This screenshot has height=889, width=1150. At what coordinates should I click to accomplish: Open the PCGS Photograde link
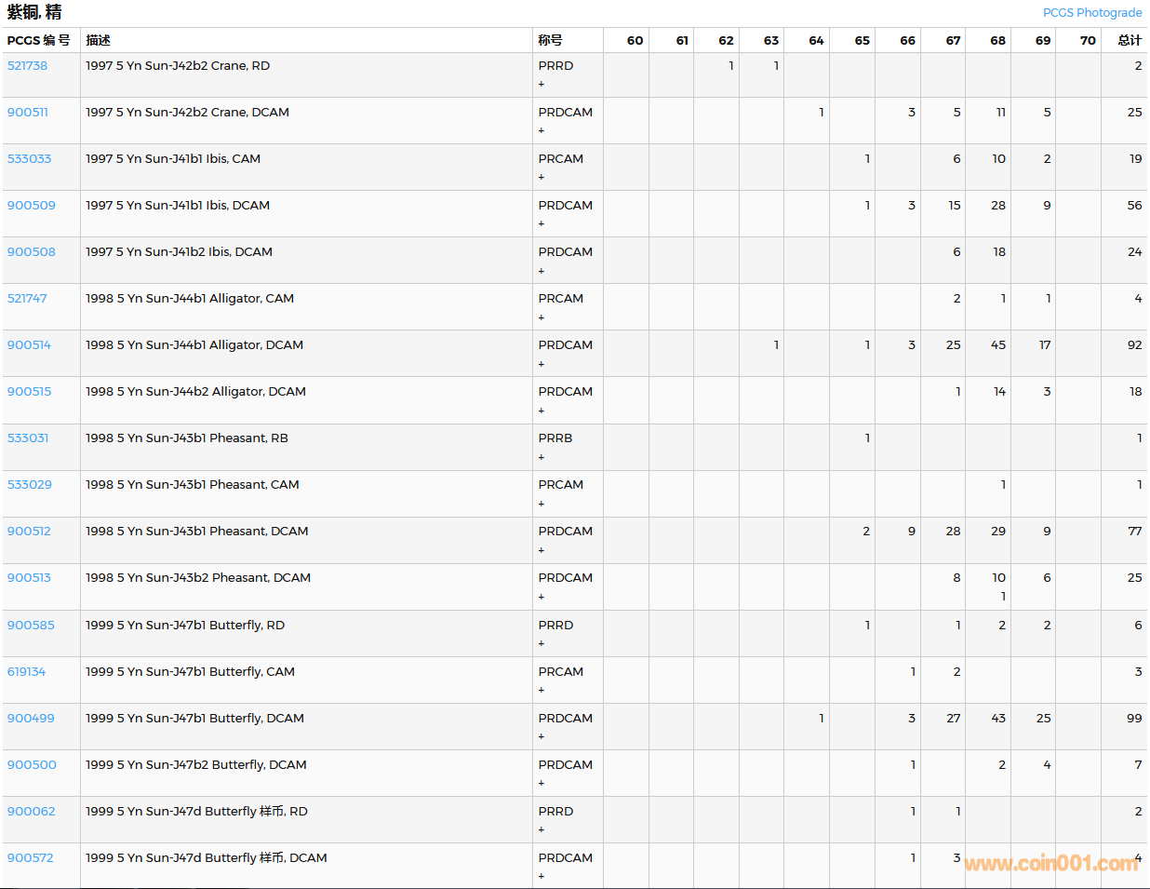pos(1091,13)
